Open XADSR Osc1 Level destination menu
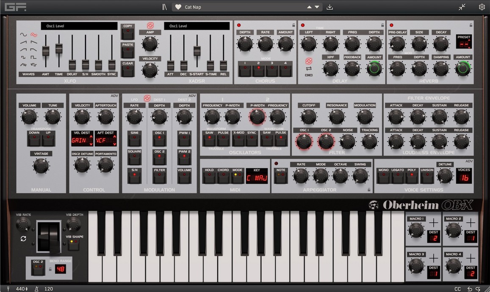 coord(197,26)
